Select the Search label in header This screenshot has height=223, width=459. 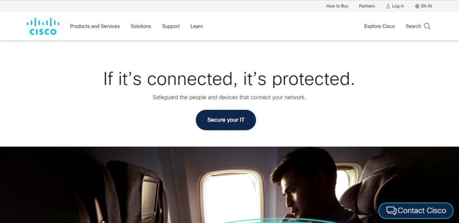(x=413, y=26)
